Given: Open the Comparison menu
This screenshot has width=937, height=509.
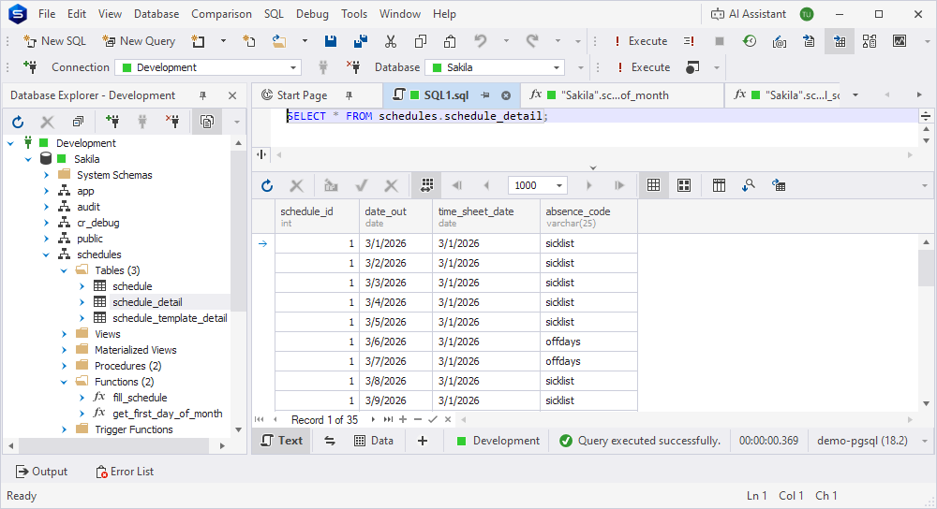Looking at the screenshot, I should point(221,14).
